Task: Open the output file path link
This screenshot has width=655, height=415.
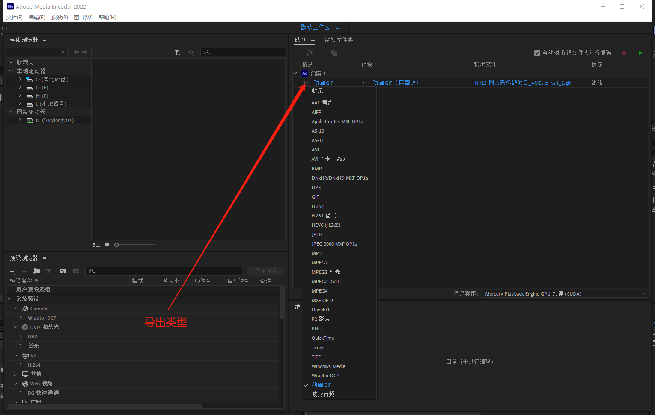Action: pyautogui.click(x=523, y=83)
